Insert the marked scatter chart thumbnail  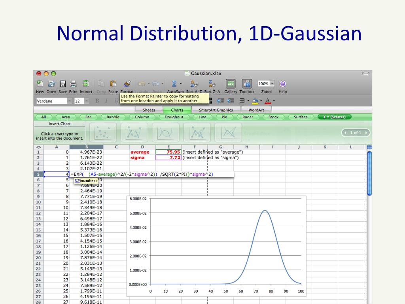[103, 132]
